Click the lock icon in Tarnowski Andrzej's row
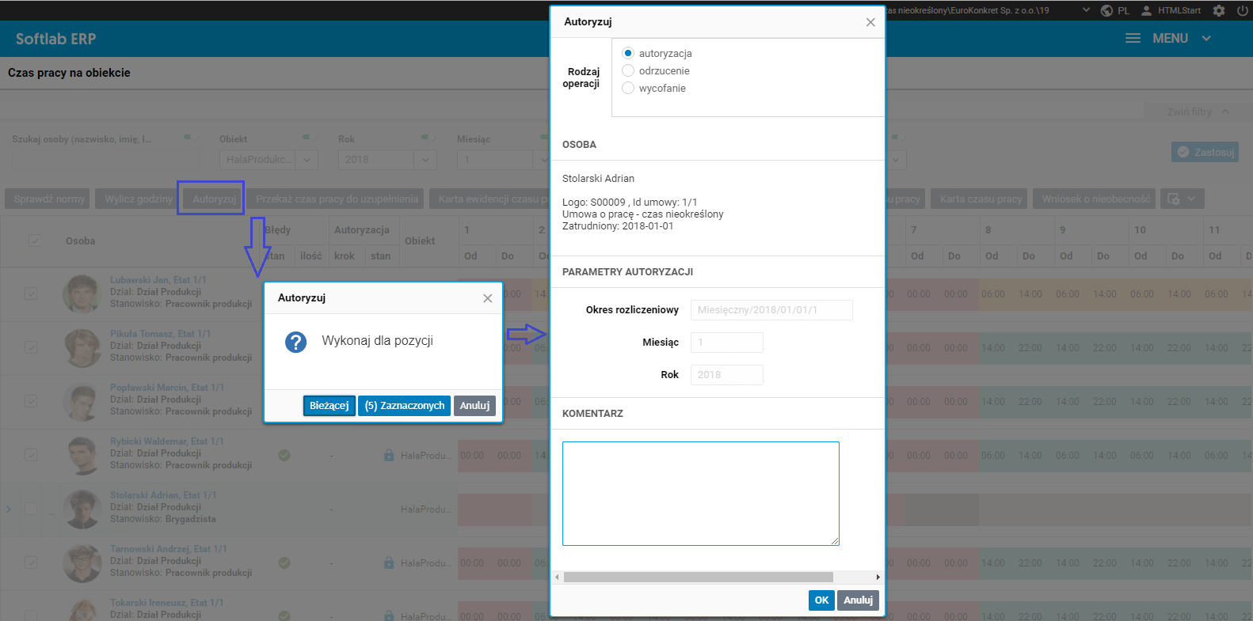Image resolution: width=1253 pixels, height=621 pixels. 389,562
